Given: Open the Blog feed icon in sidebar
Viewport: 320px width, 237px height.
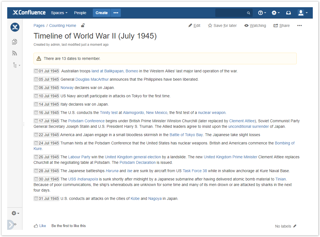Looking at the screenshot, I should click(14, 53).
